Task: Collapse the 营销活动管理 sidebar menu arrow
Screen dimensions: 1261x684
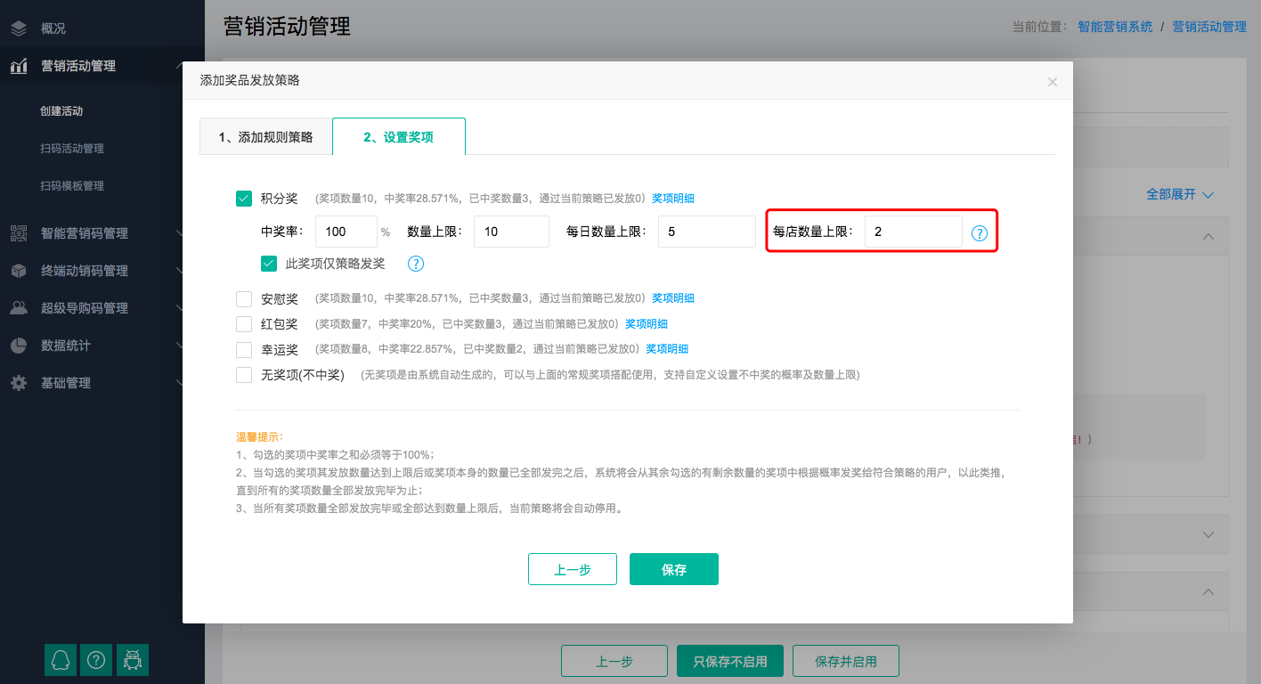Action: click(x=179, y=66)
